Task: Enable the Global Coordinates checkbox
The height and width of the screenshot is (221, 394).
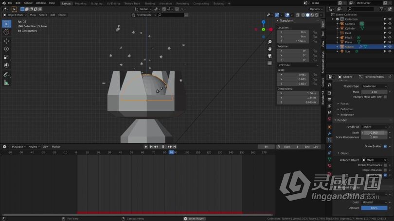Action: pyautogui.click(x=385, y=165)
